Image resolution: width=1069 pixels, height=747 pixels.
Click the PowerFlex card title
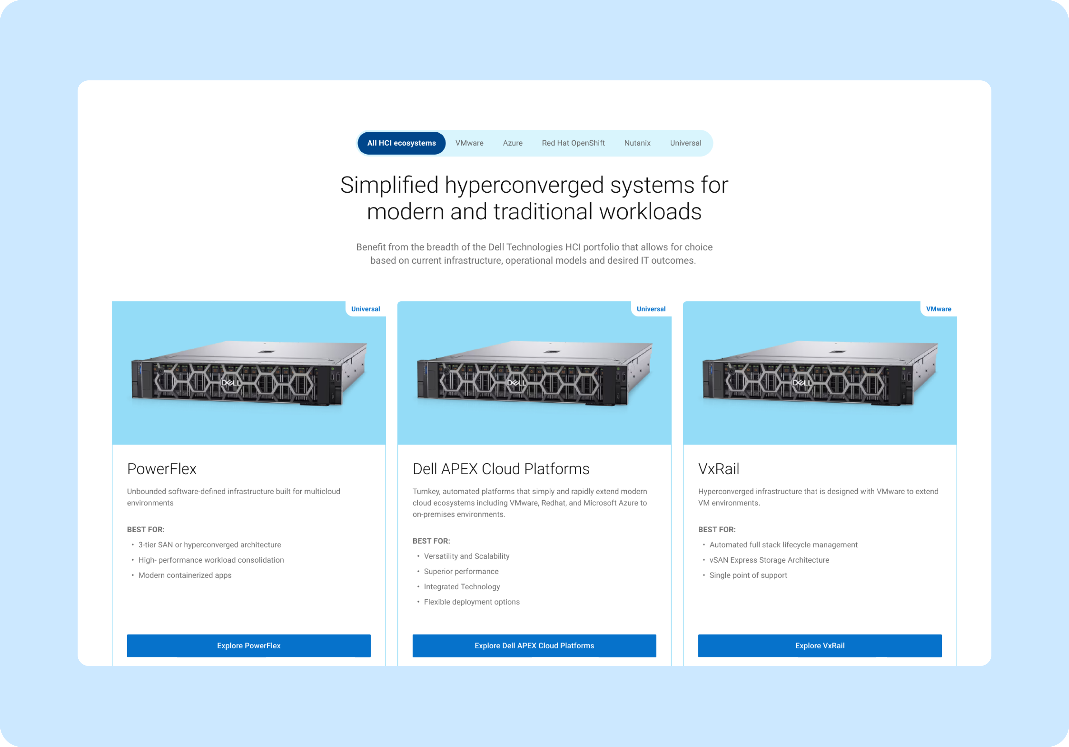[161, 468]
